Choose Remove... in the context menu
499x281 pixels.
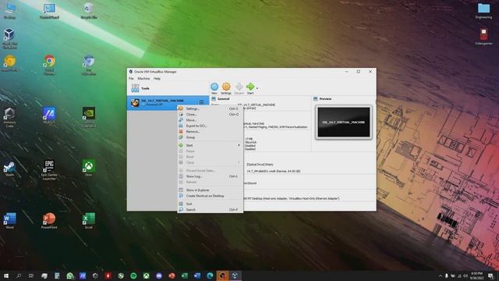point(210,132)
